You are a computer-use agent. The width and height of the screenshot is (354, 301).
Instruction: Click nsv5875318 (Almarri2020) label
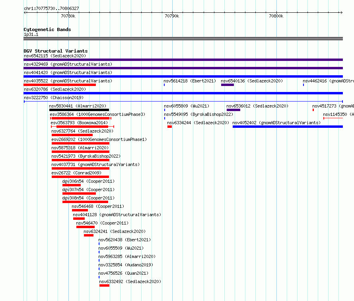click(80, 148)
